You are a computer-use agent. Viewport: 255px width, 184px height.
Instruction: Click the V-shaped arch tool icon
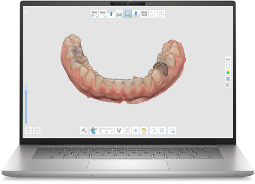(118, 130)
